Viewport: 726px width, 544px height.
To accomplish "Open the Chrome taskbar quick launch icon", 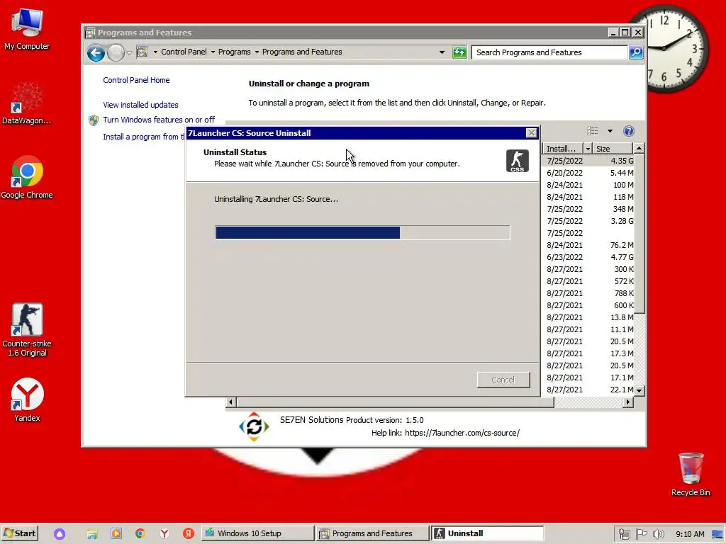I will click(x=140, y=533).
